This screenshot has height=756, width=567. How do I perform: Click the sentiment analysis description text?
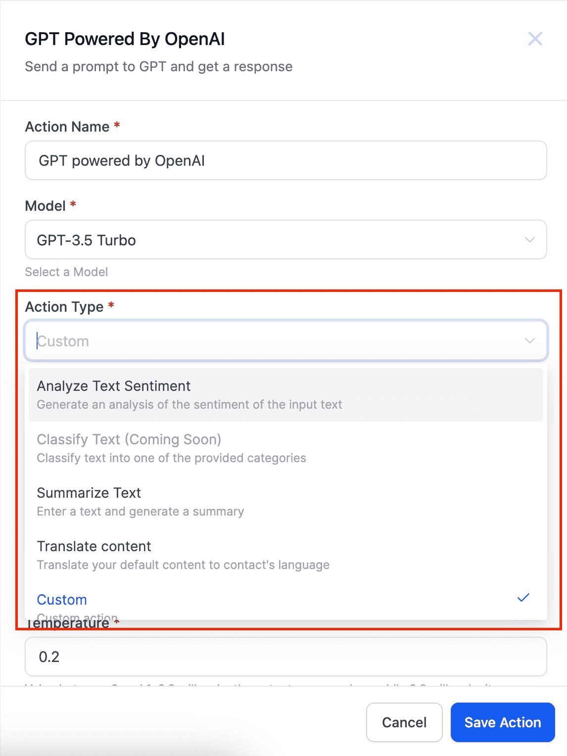point(189,405)
